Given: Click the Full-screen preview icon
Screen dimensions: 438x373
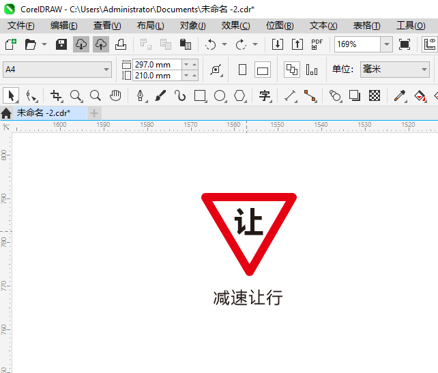Looking at the screenshot, I should [405, 44].
